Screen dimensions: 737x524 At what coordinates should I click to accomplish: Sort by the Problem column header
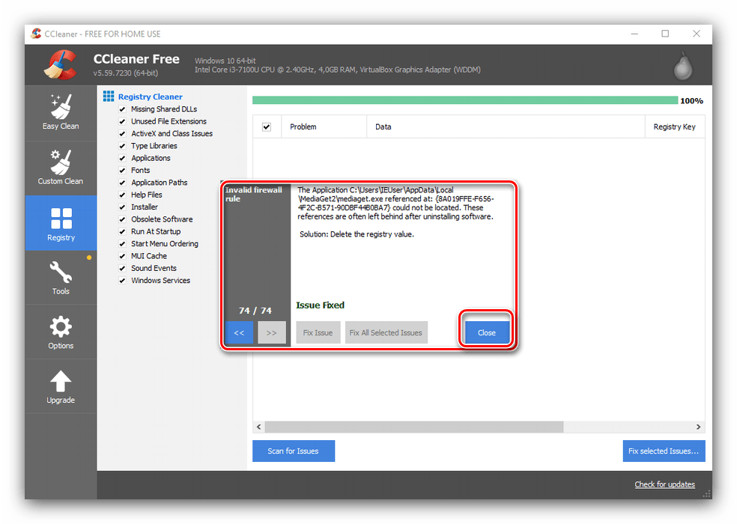[x=303, y=127]
